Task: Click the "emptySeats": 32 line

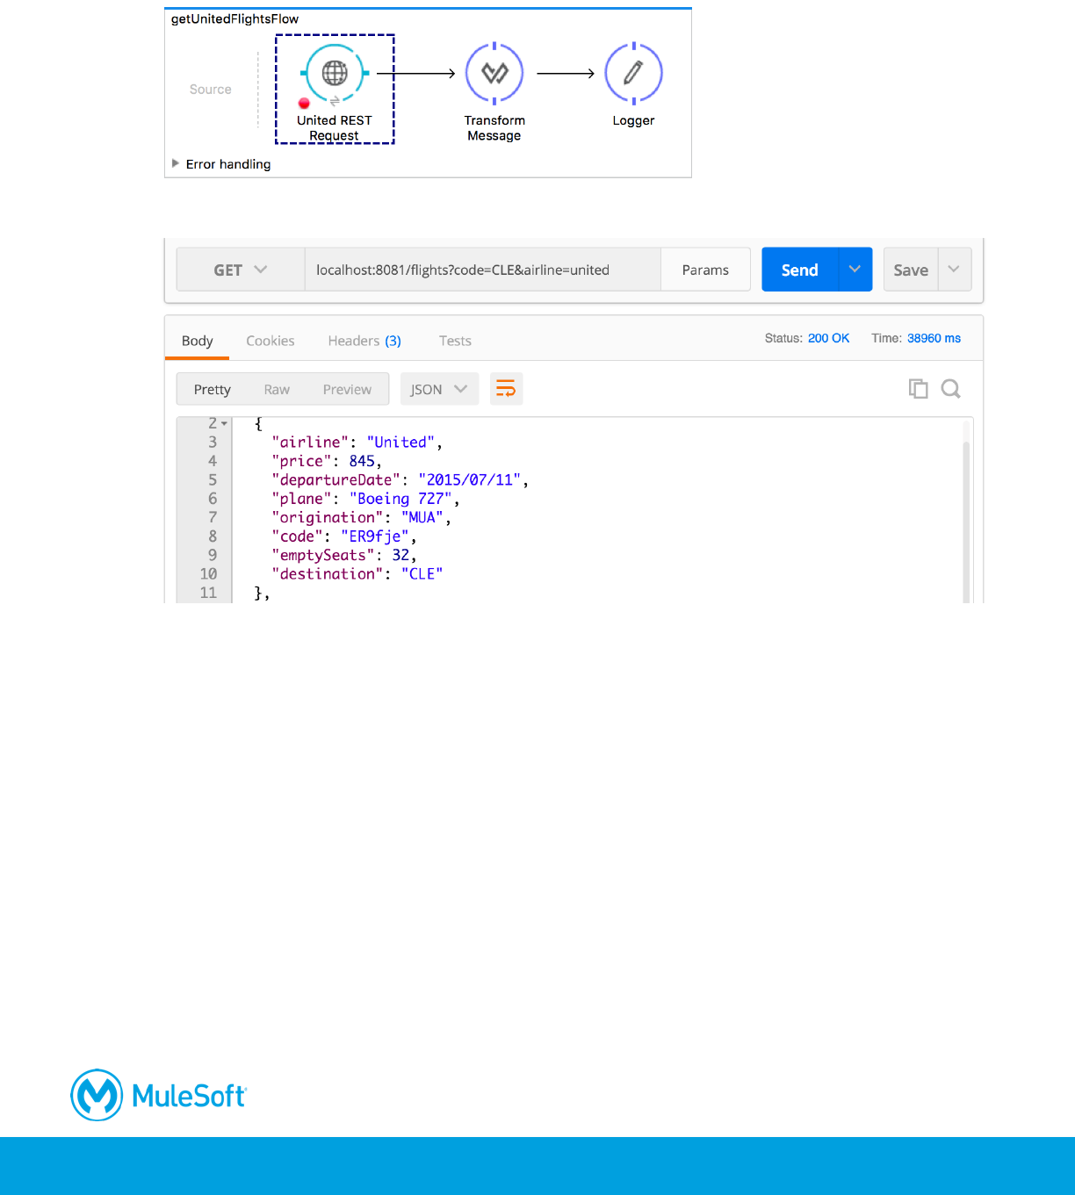Action: click(x=344, y=555)
